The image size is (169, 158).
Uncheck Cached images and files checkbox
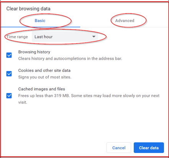click(x=9, y=96)
